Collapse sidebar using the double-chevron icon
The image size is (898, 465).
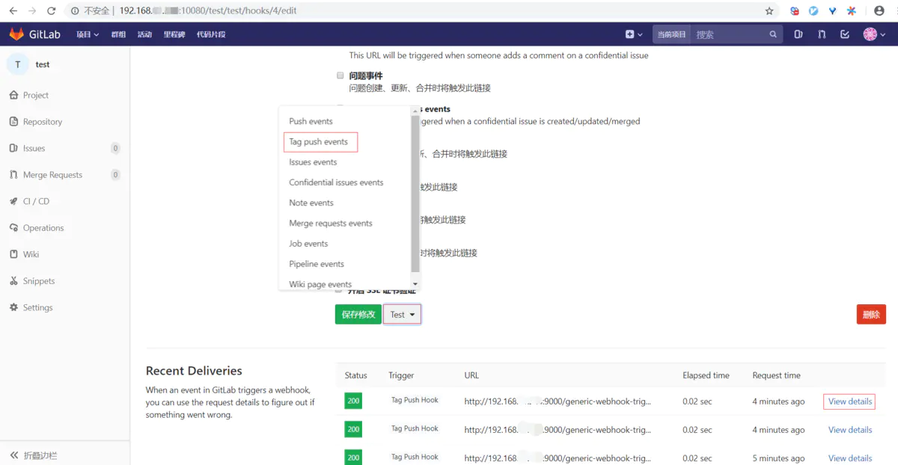click(13, 455)
